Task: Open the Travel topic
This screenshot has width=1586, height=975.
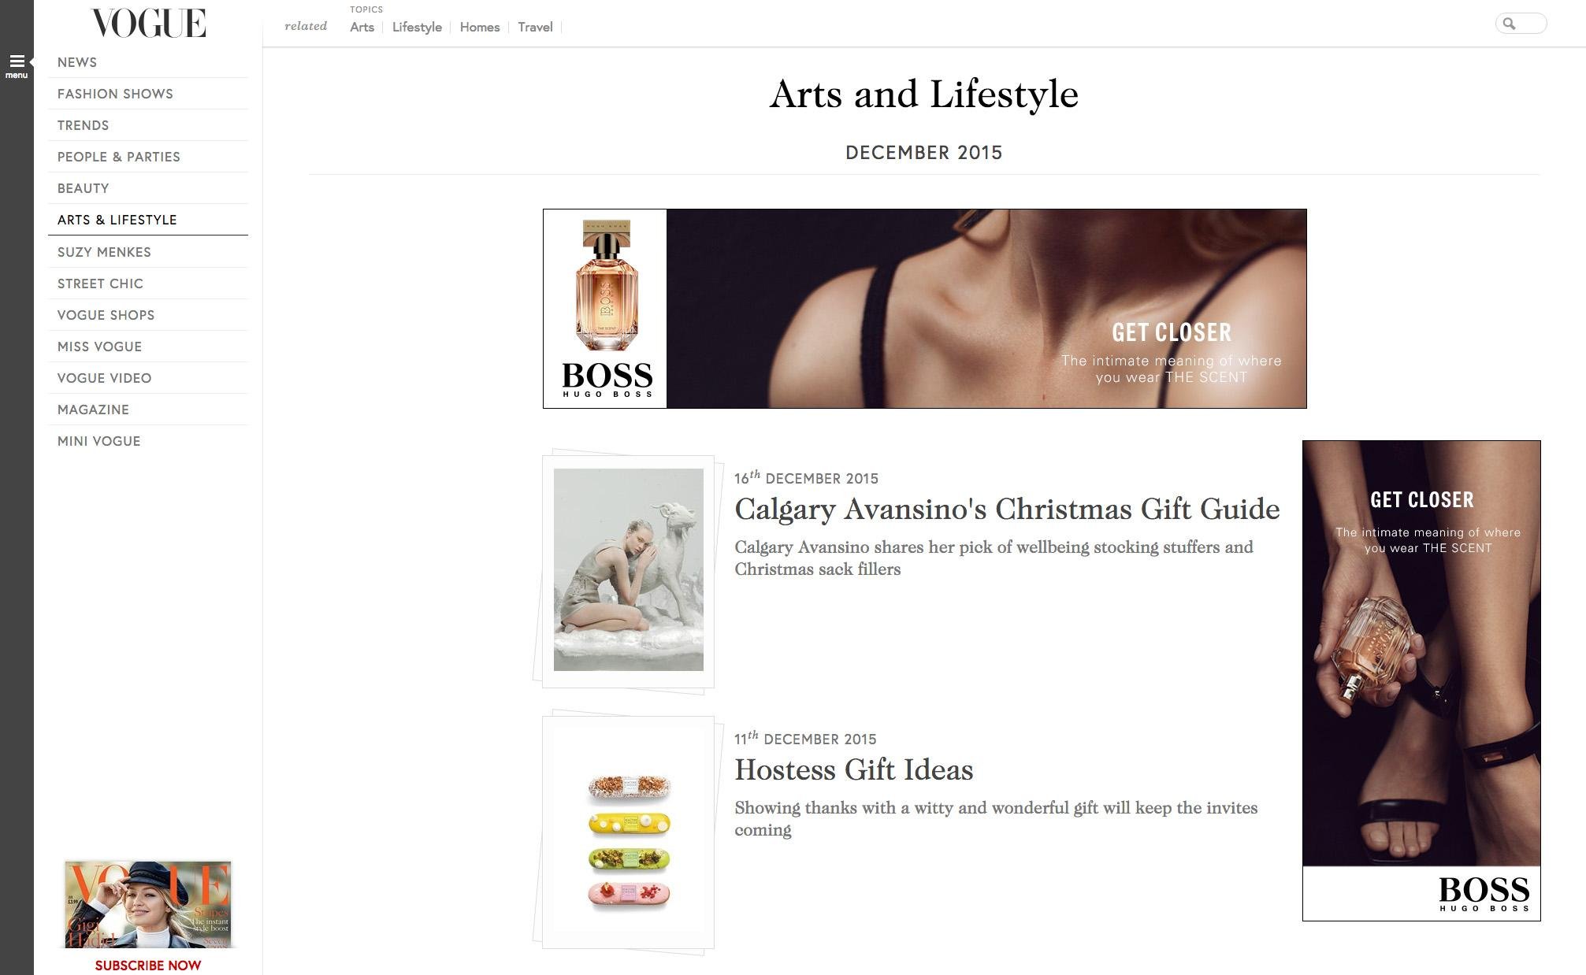Action: (535, 27)
